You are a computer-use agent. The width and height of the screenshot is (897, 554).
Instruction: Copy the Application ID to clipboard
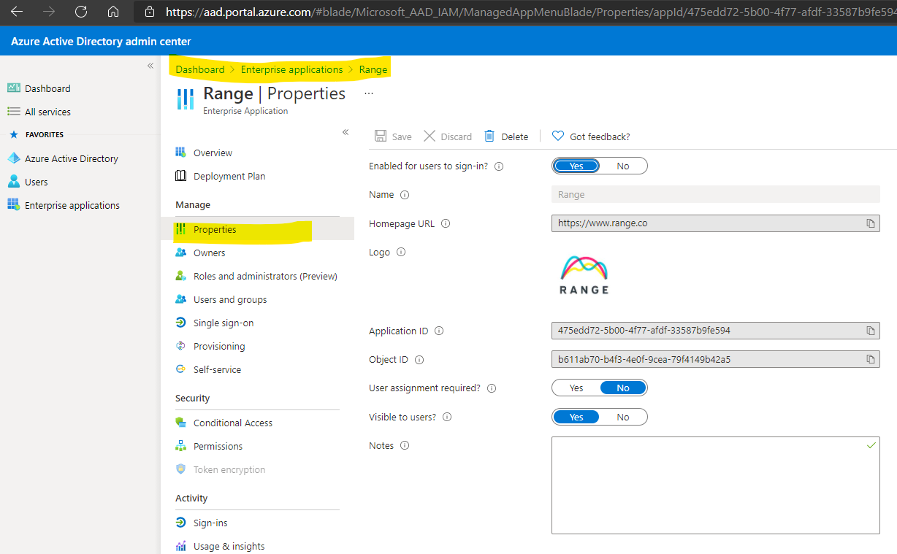point(870,331)
